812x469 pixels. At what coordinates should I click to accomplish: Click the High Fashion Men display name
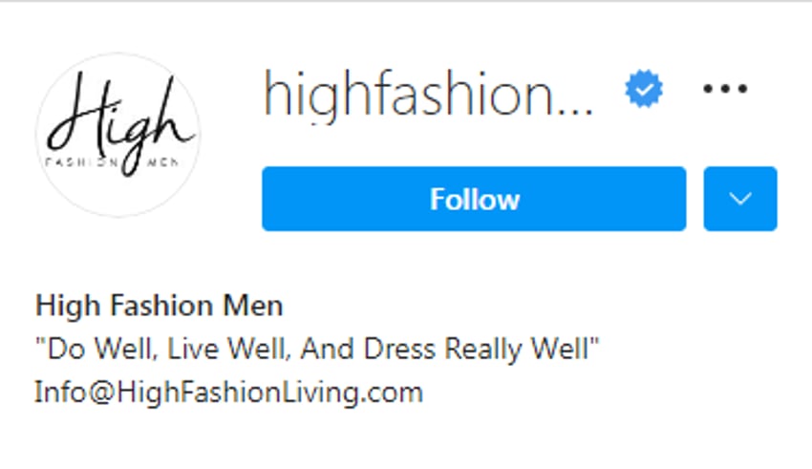[159, 306]
